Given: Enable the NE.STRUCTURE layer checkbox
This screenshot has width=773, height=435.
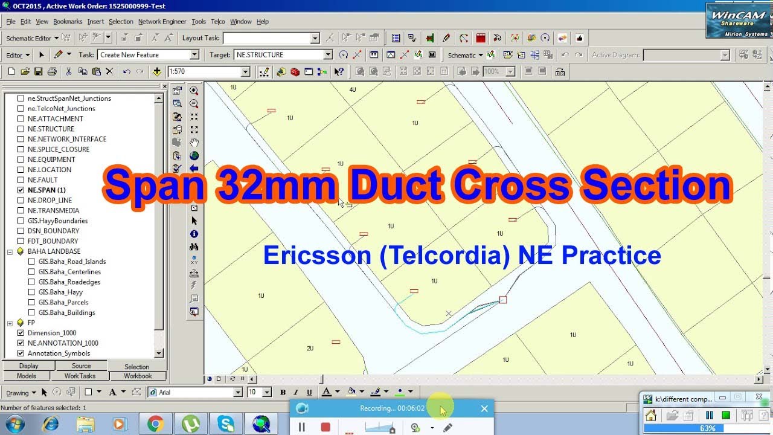Looking at the screenshot, I should [x=21, y=129].
